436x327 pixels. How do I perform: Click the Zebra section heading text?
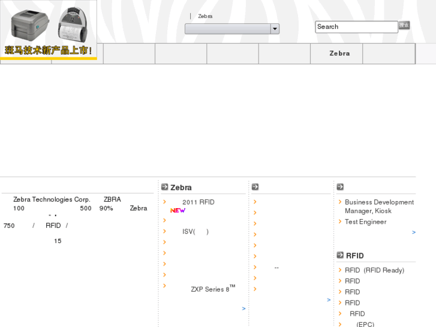pyautogui.click(x=181, y=188)
